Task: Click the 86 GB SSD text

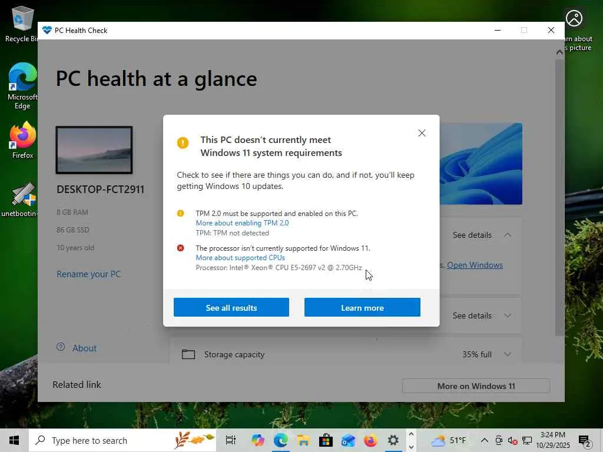Action: (72, 230)
